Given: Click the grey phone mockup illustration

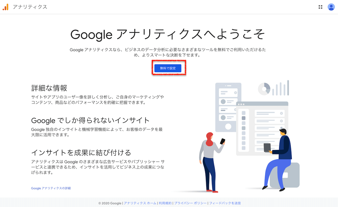Looking at the screenshot, I should (x=228, y=107).
